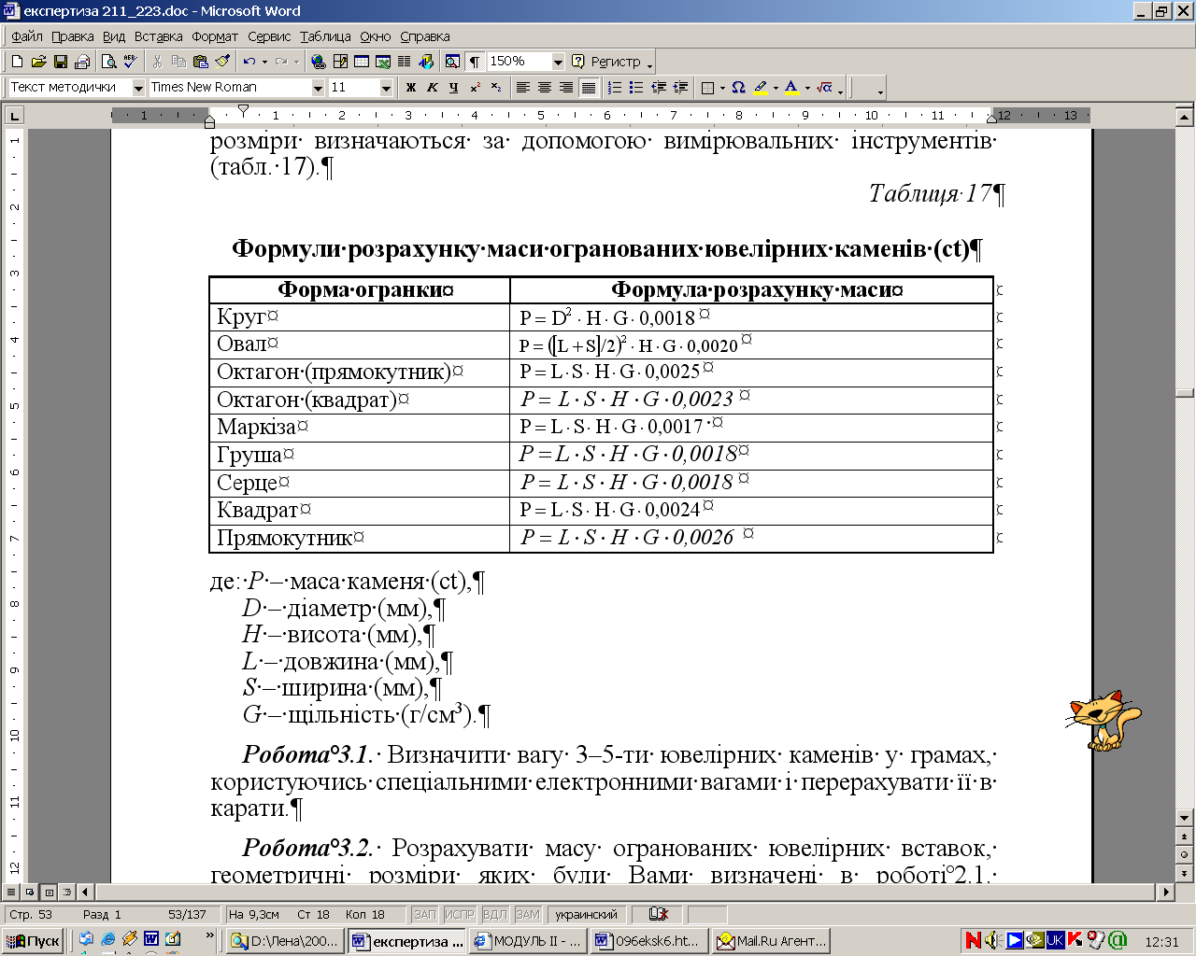Run the spelling check (ABC checkmark)

(x=131, y=62)
